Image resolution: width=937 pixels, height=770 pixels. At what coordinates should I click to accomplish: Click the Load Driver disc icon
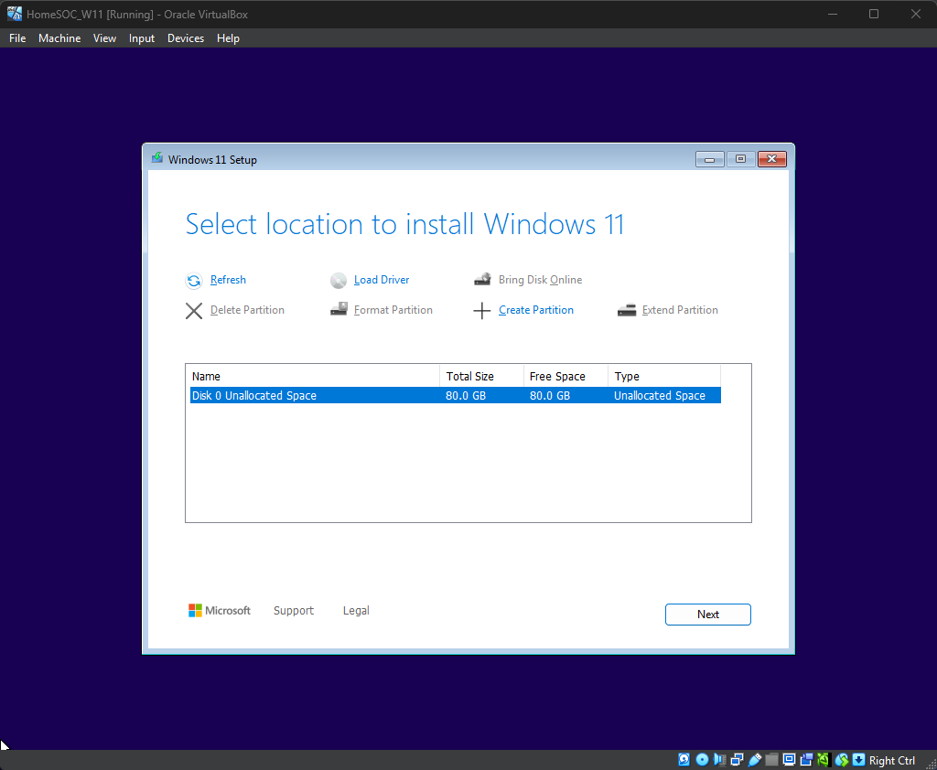pyautogui.click(x=339, y=281)
